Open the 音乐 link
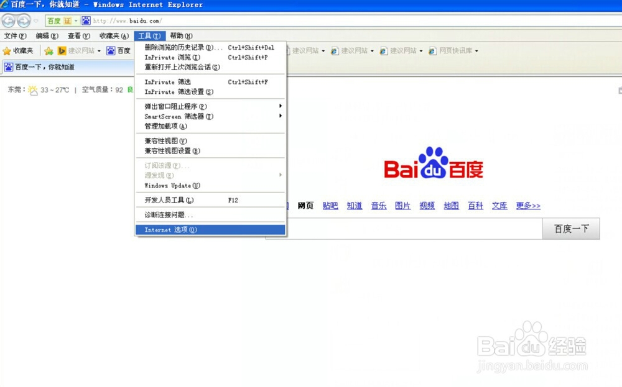The width and height of the screenshot is (622, 387). click(x=378, y=206)
